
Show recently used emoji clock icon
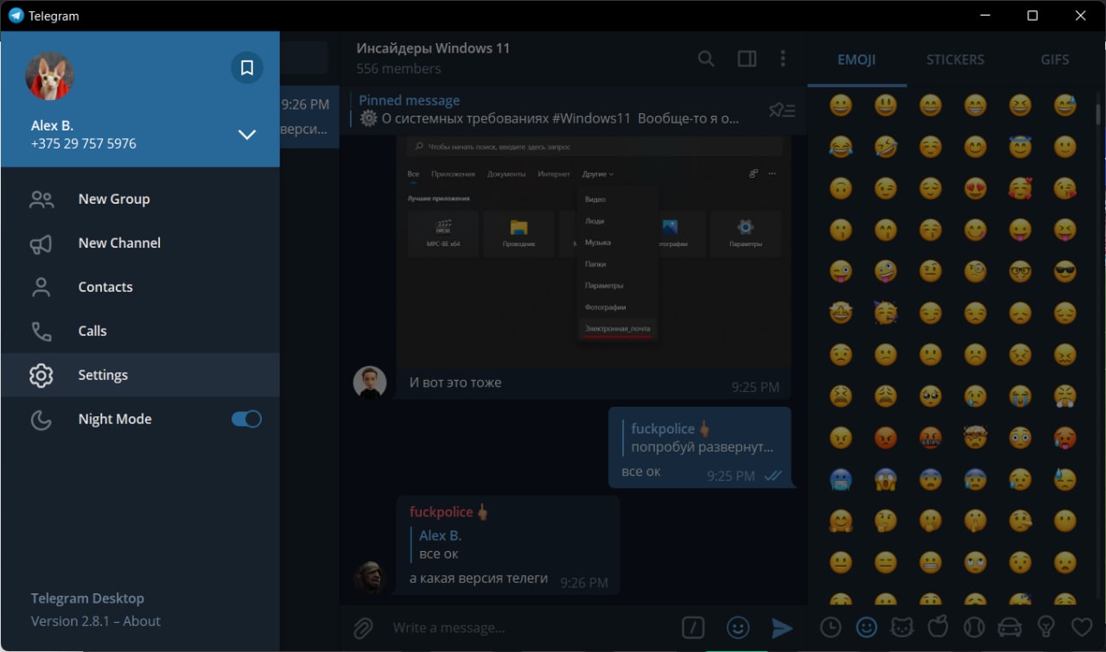[x=830, y=628]
